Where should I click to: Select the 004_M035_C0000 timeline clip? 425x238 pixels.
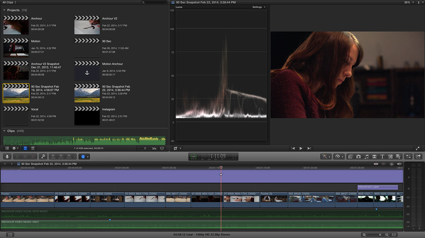[x=107, y=200]
